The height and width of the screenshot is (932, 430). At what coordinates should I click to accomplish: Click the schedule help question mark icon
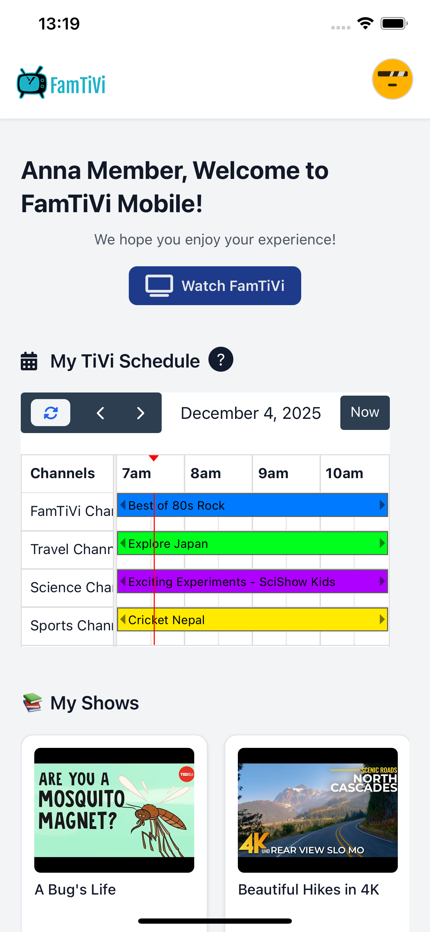[221, 359]
